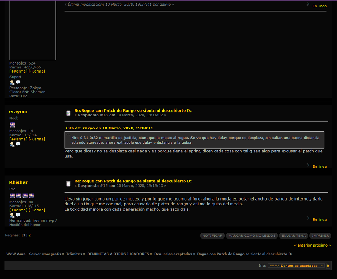Open Khisher username link

point(18,182)
